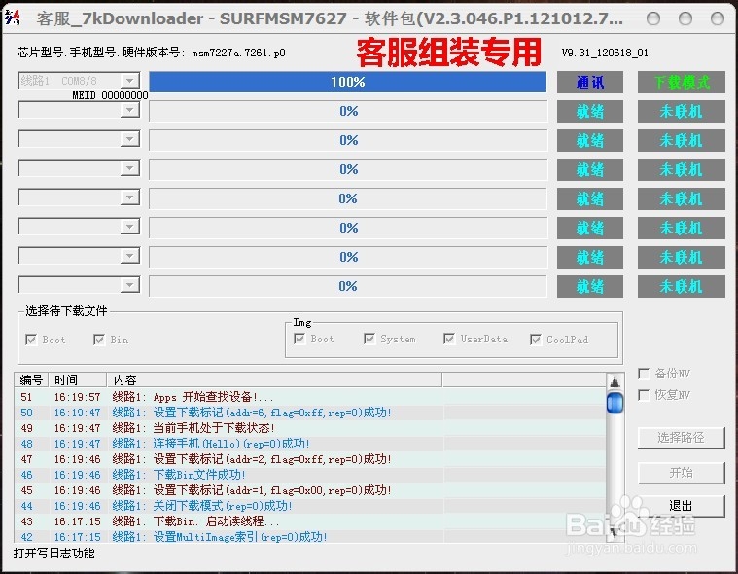Click the 内容 column header
The height and width of the screenshot is (574, 738).
coord(274,379)
